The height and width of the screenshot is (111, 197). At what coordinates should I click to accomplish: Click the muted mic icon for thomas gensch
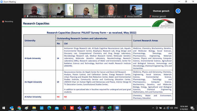coord(151,17)
